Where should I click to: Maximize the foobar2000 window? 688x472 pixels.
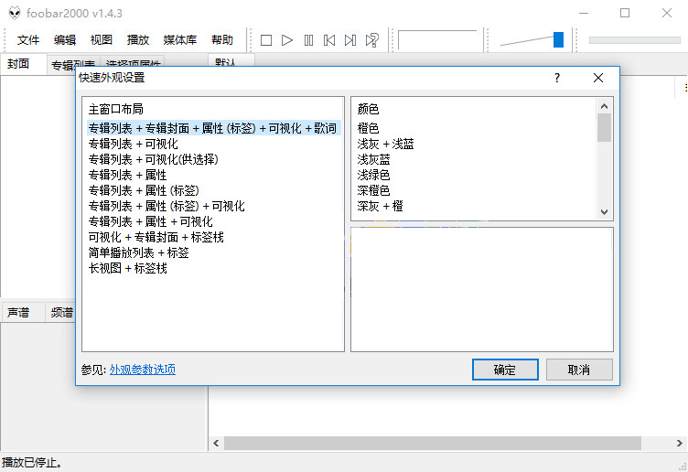click(x=625, y=13)
